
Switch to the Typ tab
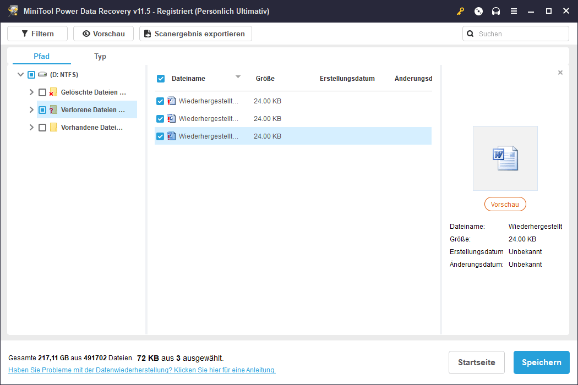coord(100,56)
